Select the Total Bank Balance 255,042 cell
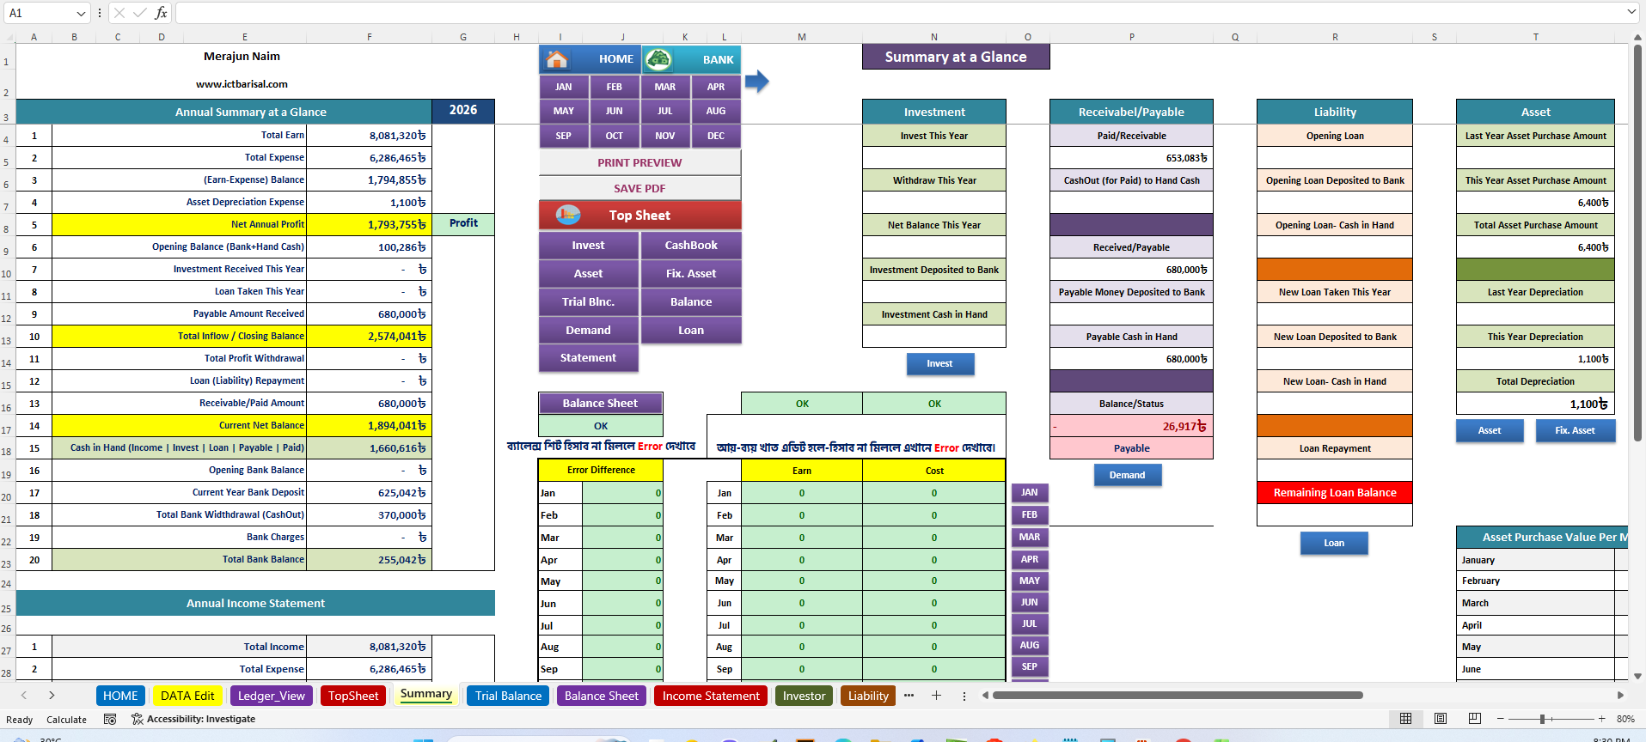The height and width of the screenshot is (742, 1646). (369, 559)
